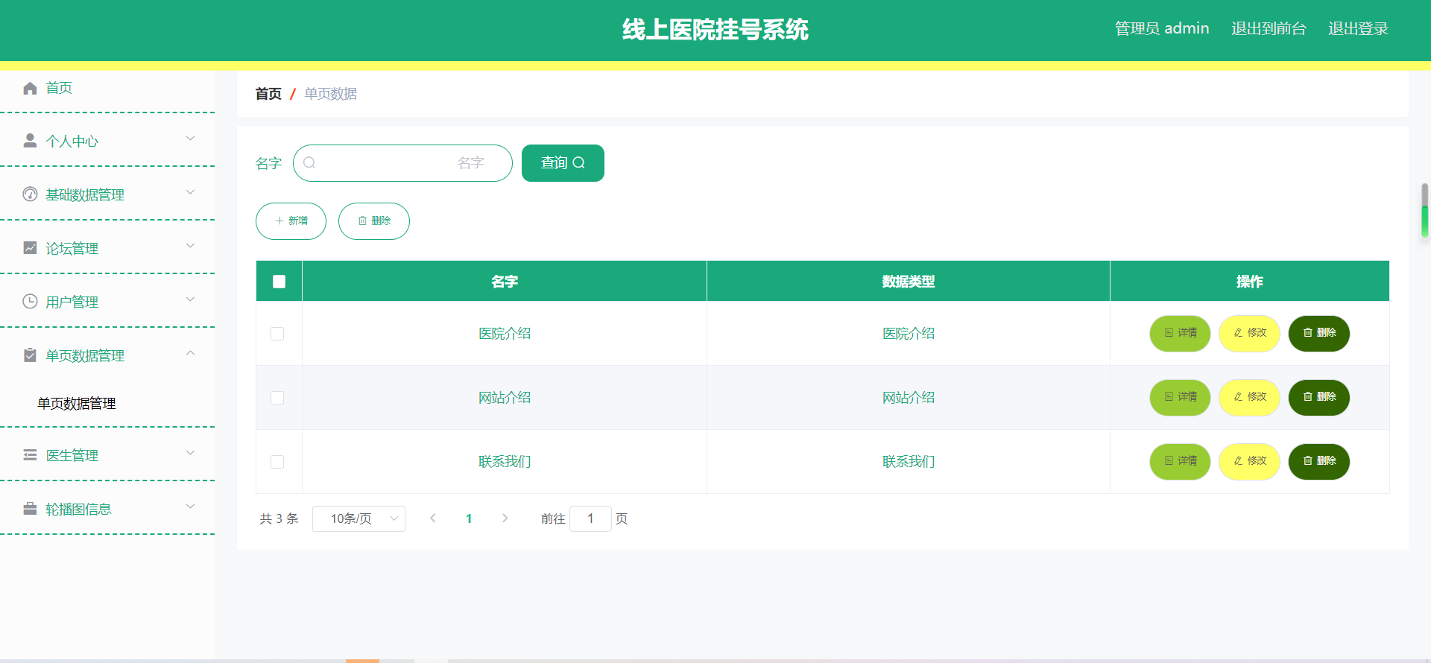Click the briefcase icon for 轮播图信息

click(30, 509)
